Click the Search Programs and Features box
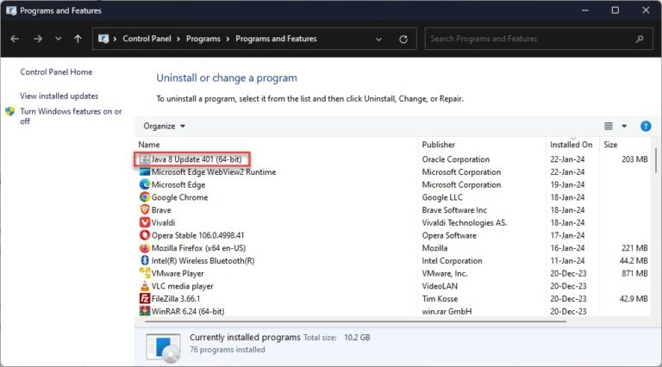The height and width of the screenshot is (367, 662). pos(530,39)
